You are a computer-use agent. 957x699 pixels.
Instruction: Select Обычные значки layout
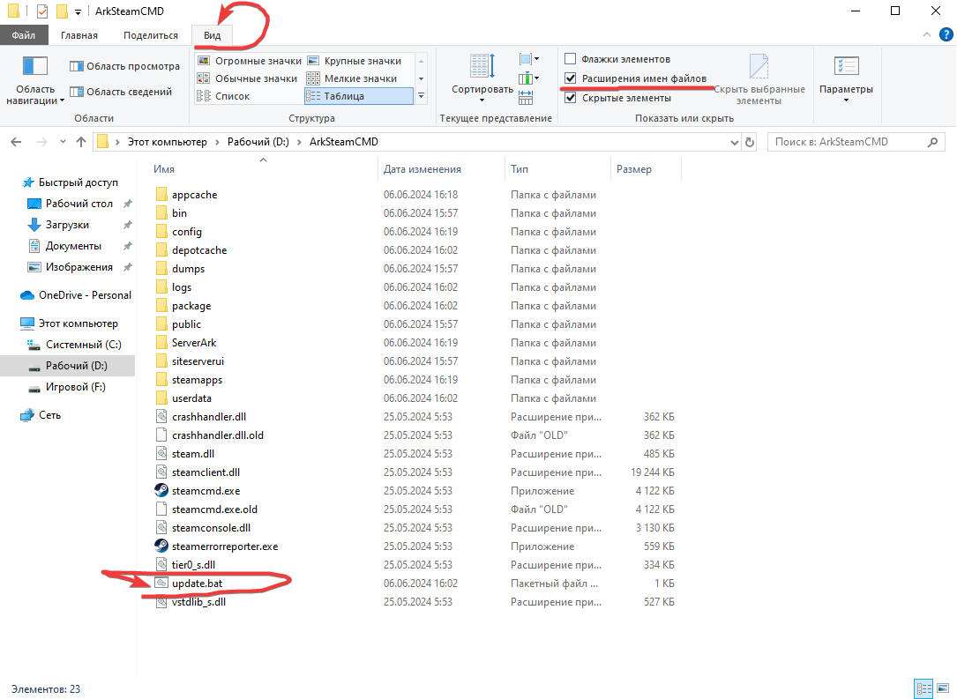tap(247, 78)
